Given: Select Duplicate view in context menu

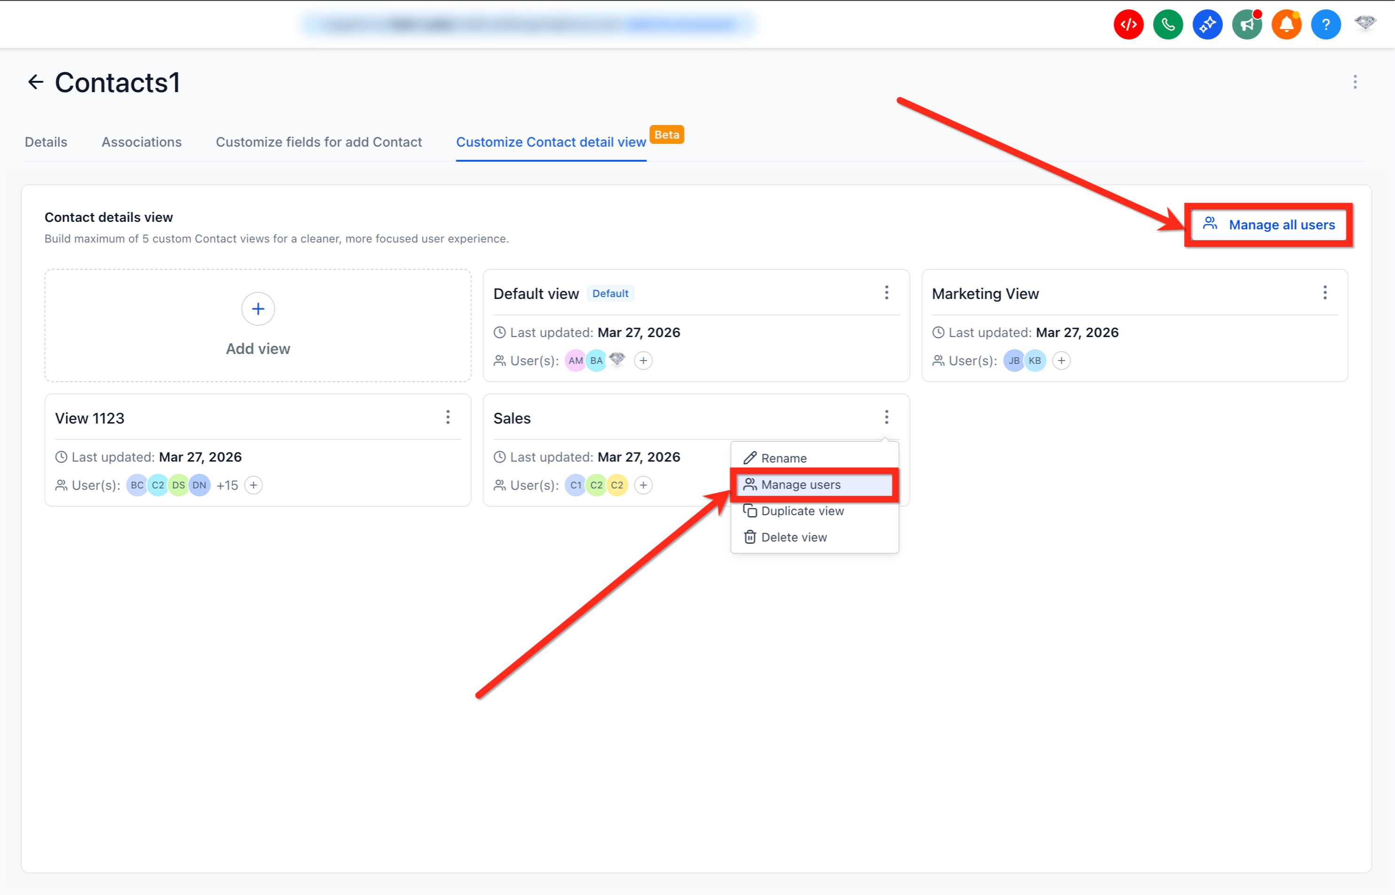Looking at the screenshot, I should (815, 511).
